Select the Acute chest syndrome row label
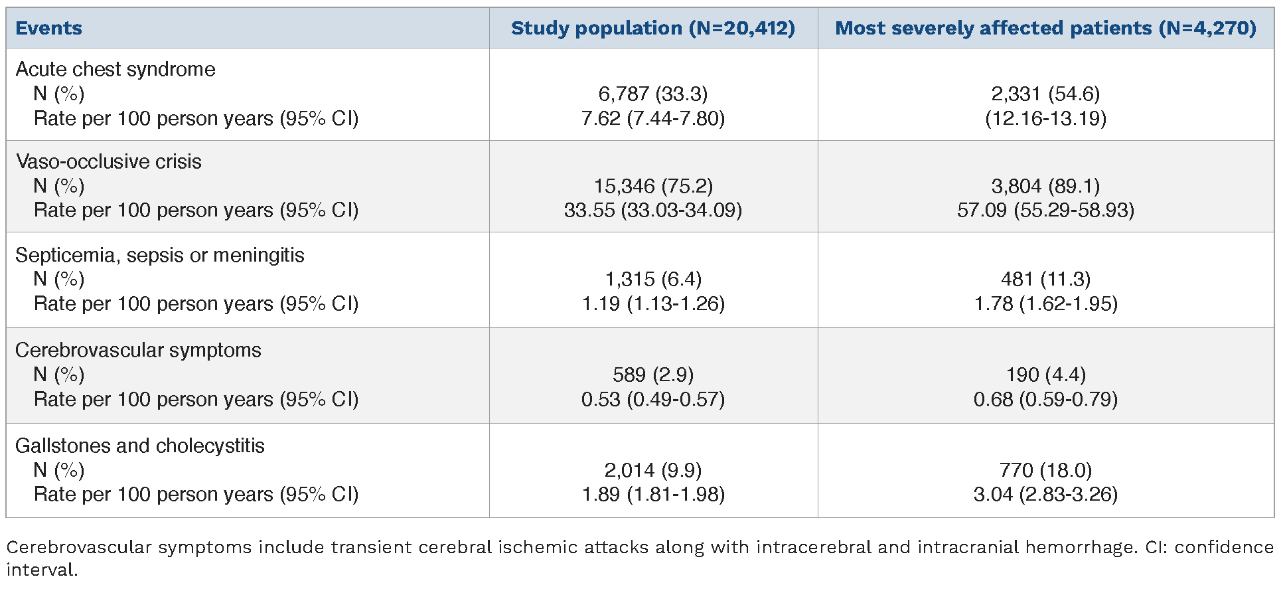Screen dimensions: 1283x589 115,69
